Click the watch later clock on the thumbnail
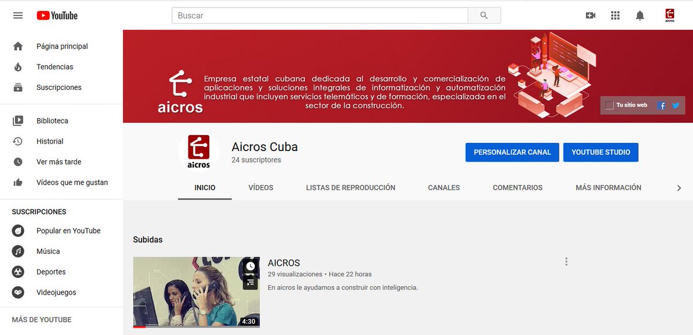 coord(249,265)
